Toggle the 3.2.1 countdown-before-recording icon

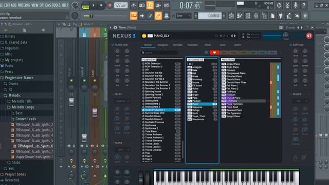pyautogui.click(x=150, y=5)
